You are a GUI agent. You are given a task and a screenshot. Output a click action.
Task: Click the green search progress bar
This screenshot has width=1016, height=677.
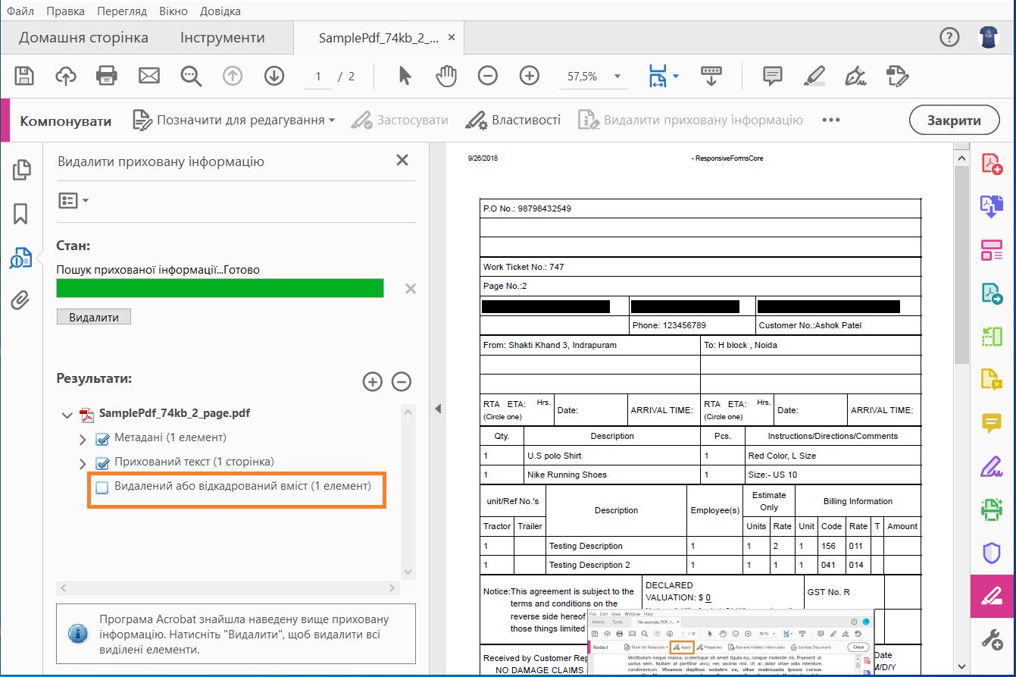[x=220, y=288]
